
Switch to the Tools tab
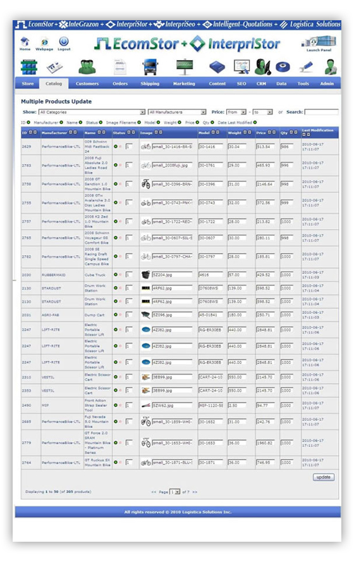(x=303, y=84)
